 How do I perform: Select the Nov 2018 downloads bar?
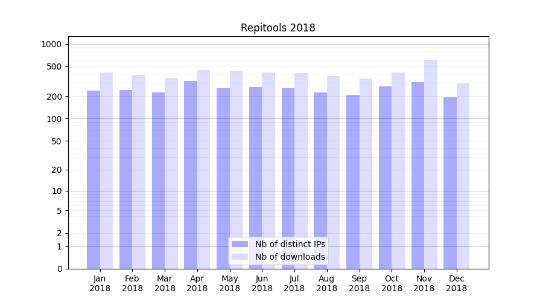tap(431, 164)
